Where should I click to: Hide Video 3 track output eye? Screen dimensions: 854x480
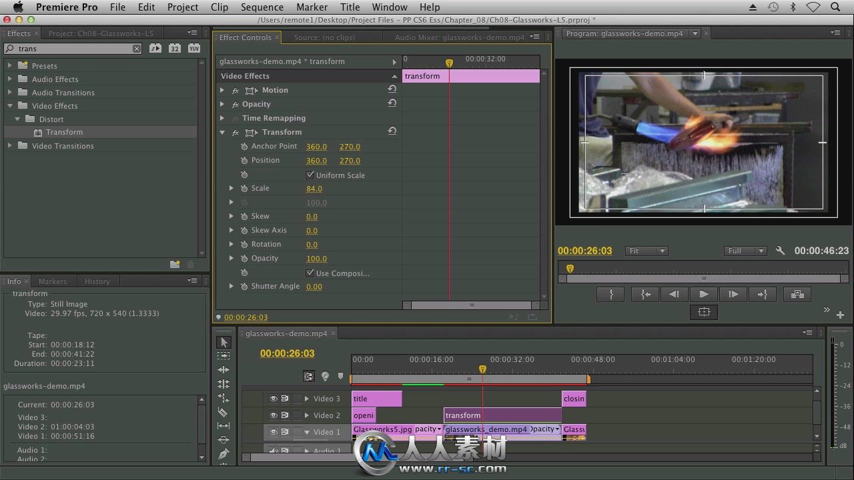click(273, 399)
